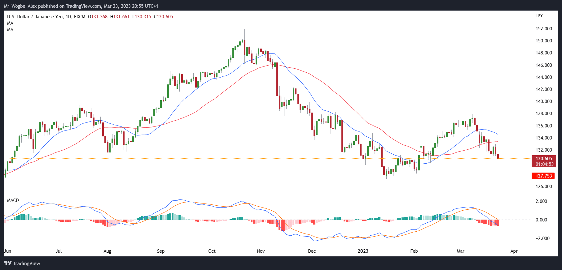This screenshot has width=562, height=270.
Task: Click the 152.000 price axis value
Action: (x=544, y=29)
